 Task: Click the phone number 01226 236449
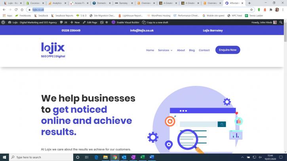click(71, 30)
